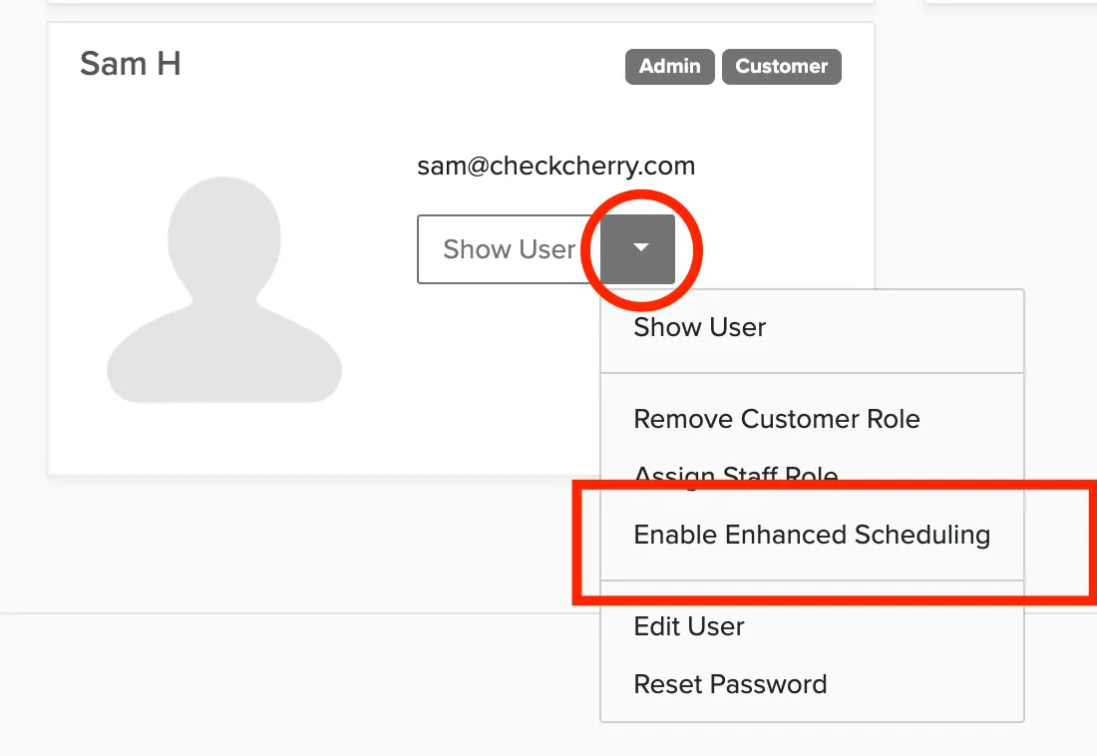1097x756 pixels.
Task: Click the Admin role badge
Action: click(x=669, y=67)
